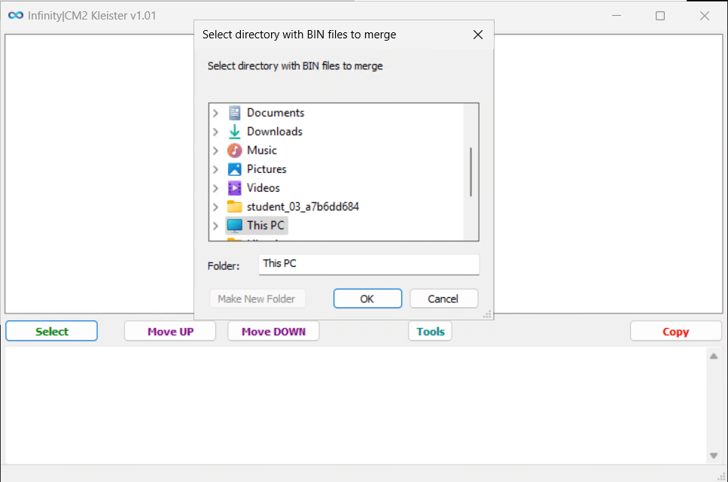Click the Documents folder icon
Viewport: 728px width, 482px height.
click(x=235, y=113)
